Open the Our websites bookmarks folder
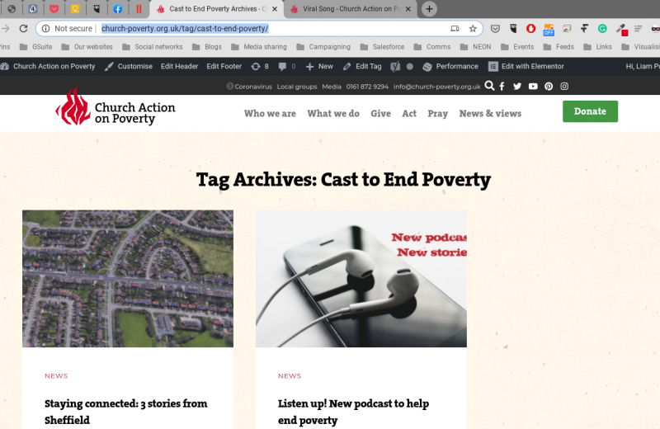 point(87,47)
